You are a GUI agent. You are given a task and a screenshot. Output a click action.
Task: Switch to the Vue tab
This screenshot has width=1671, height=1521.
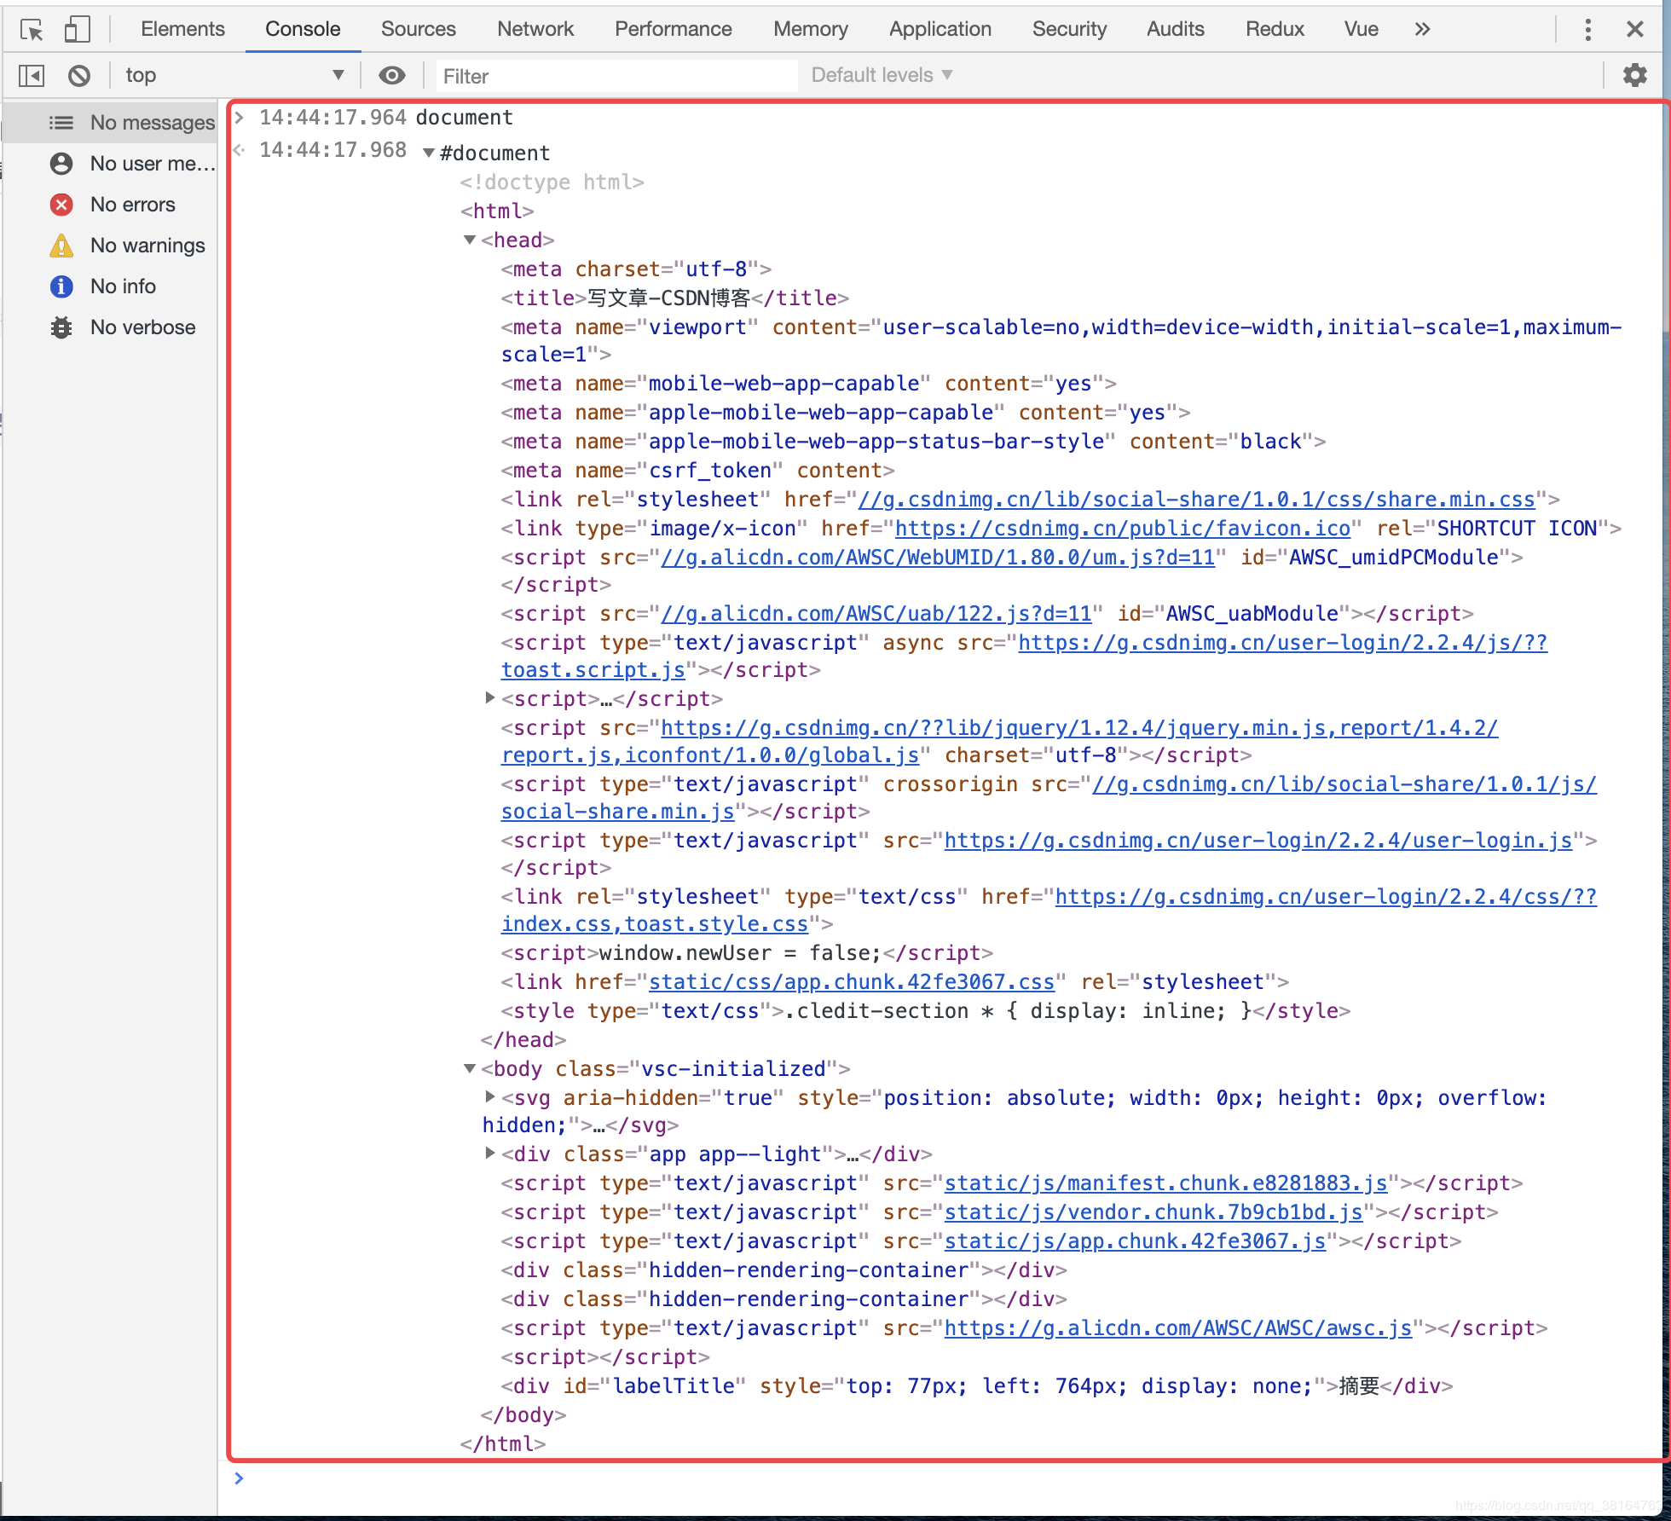[x=1362, y=30]
